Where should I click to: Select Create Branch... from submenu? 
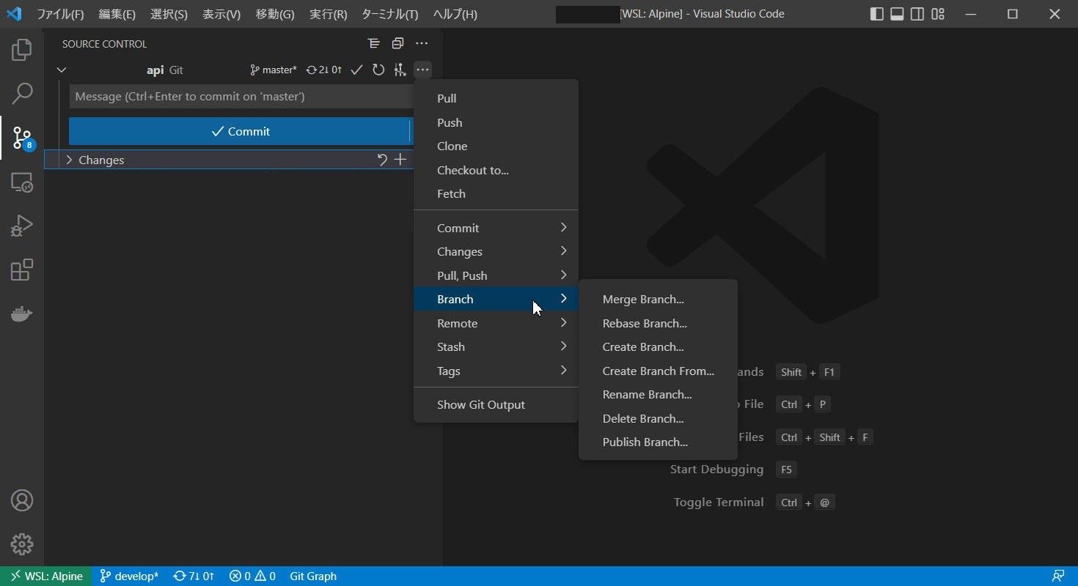643,346
